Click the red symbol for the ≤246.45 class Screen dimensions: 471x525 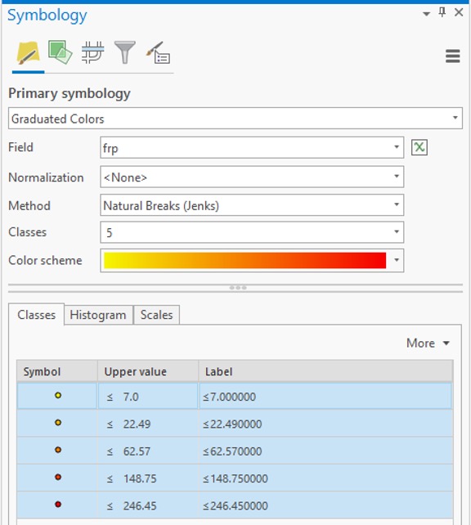pos(58,505)
